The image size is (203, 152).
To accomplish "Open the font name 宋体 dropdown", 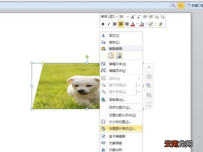I will click(x=116, y=17).
